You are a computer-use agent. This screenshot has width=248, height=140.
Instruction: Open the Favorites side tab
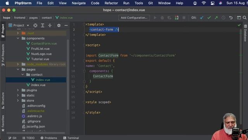click(x=3, y=124)
